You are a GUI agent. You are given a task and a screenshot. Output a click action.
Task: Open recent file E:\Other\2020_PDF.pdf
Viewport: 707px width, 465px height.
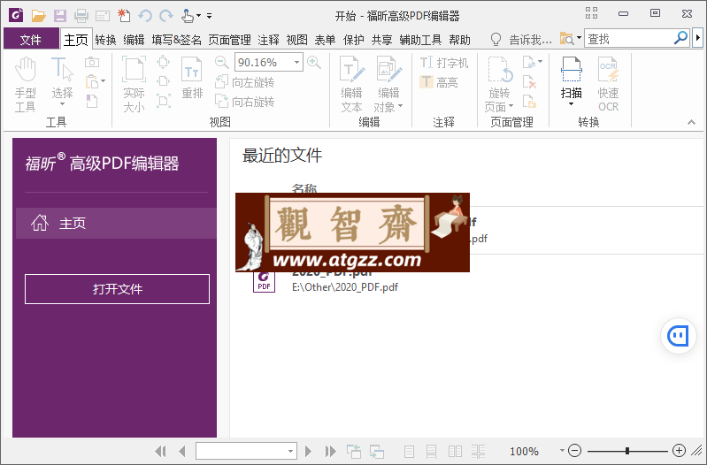[x=344, y=287]
